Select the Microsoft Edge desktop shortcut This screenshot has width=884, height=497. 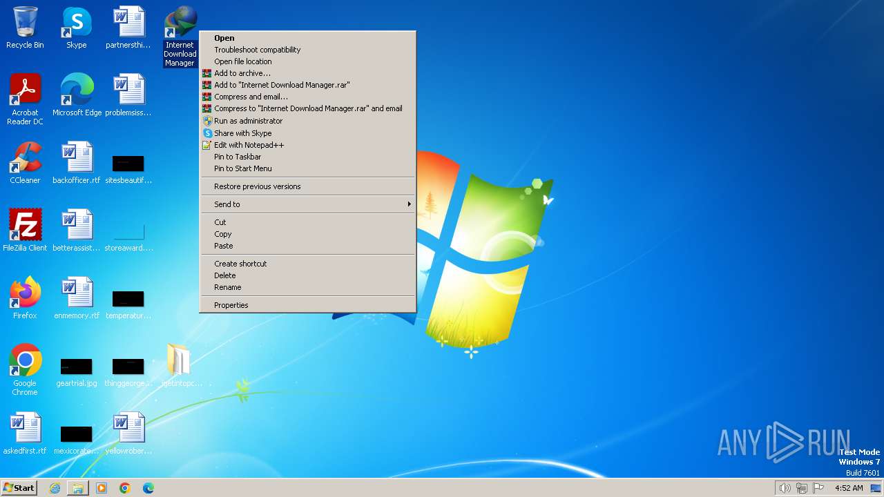pyautogui.click(x=77, y=95)
